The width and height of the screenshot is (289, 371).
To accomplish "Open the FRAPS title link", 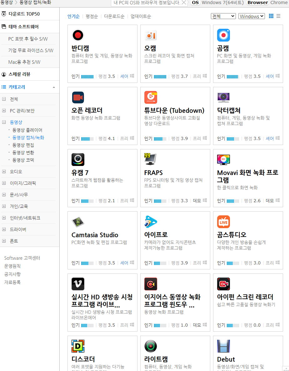I will click(x=153, y=173).
